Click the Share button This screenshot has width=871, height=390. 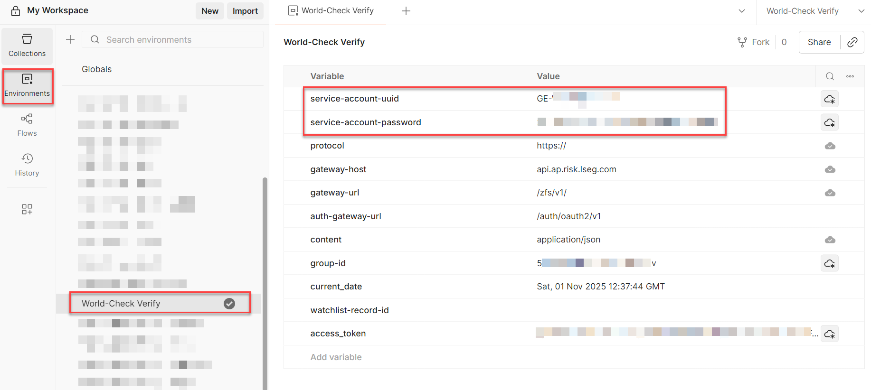[819, 42]
